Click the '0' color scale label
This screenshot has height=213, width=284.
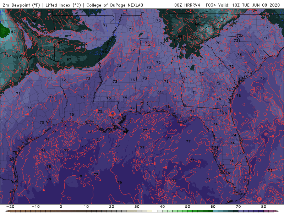point(61,207)
